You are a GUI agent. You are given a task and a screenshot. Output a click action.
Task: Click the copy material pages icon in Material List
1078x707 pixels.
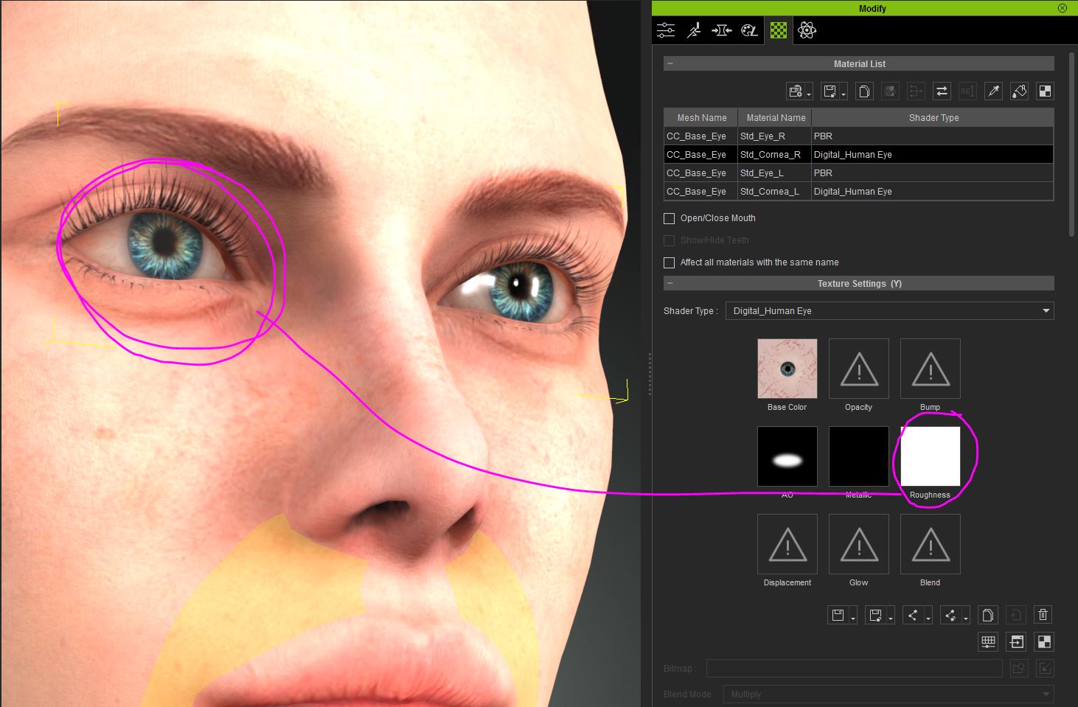pos(864,91)
